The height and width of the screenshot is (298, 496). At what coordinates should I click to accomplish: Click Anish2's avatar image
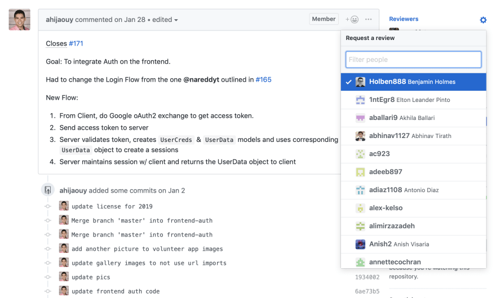360,244
